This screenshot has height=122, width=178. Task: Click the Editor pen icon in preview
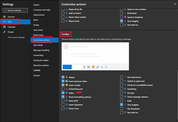click(x=97, y=67)
